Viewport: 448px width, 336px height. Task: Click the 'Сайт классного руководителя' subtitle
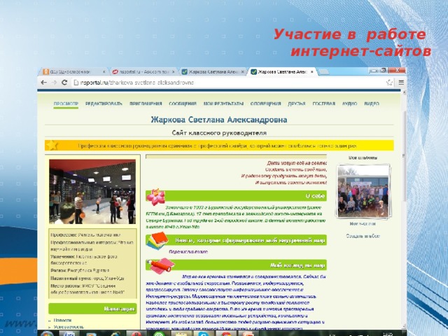219,133
